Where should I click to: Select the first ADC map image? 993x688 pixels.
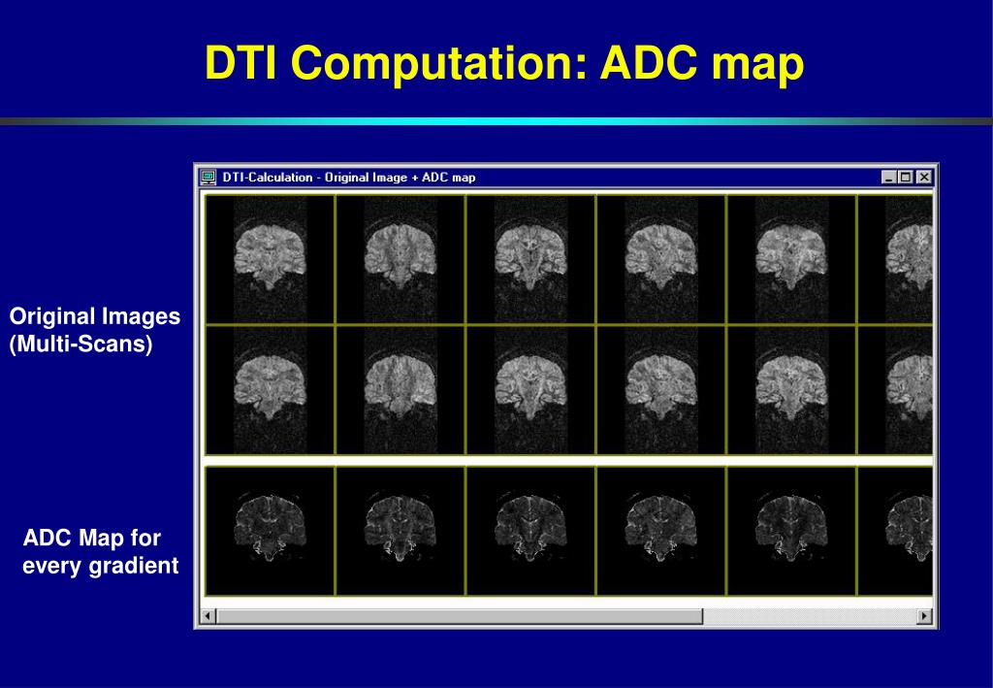[x=271, y=531]
